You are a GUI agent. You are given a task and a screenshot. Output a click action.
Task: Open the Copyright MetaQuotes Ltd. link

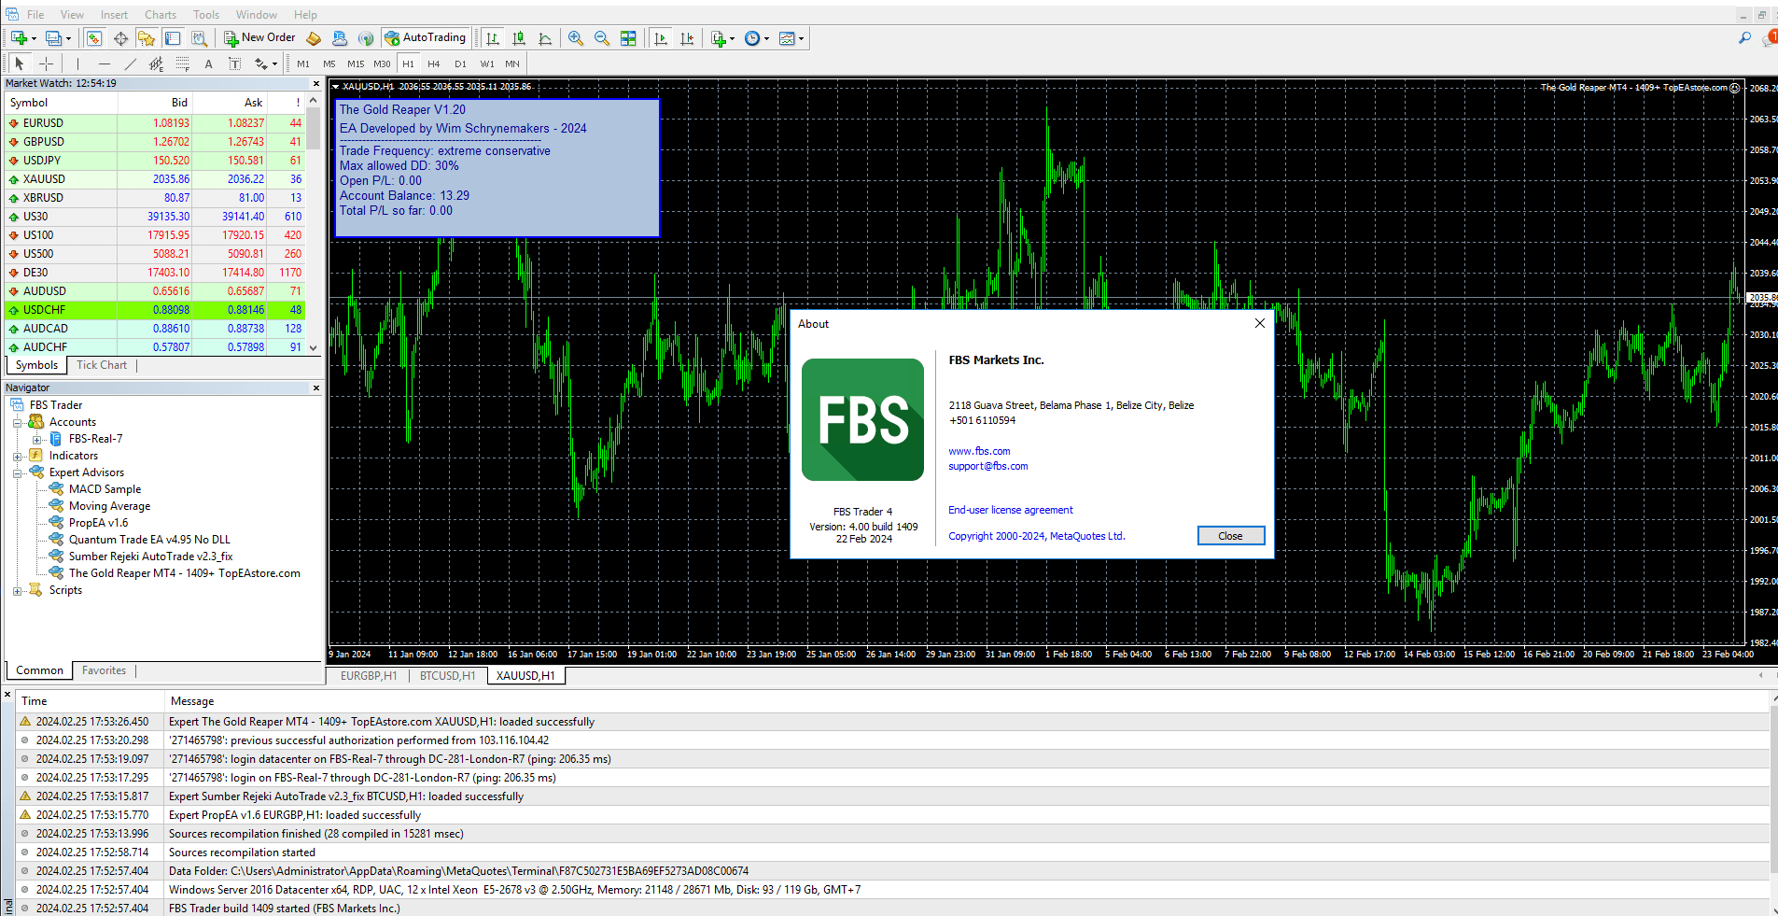[x=1036, y=536]
